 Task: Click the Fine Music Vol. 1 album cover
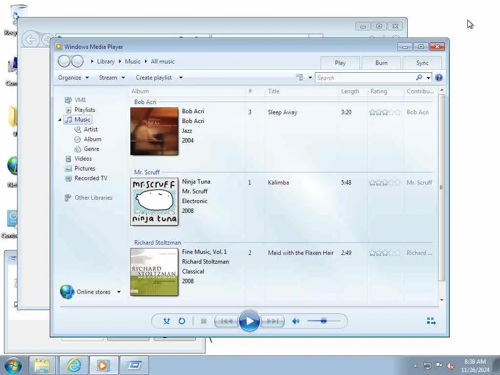(154, 272)
